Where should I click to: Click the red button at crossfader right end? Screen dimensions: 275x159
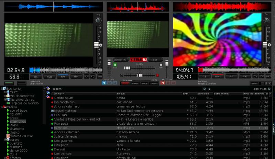click(157, 75)
